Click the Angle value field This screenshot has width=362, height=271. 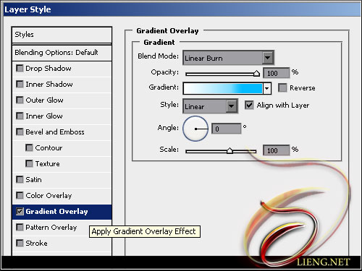coord(227,129)
